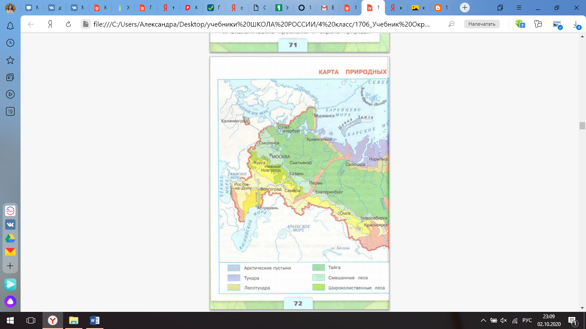The width and height of the screenshot is (586, 329).
Task: Click the Смешанные леса legend label
Action: tap(348, 278)
